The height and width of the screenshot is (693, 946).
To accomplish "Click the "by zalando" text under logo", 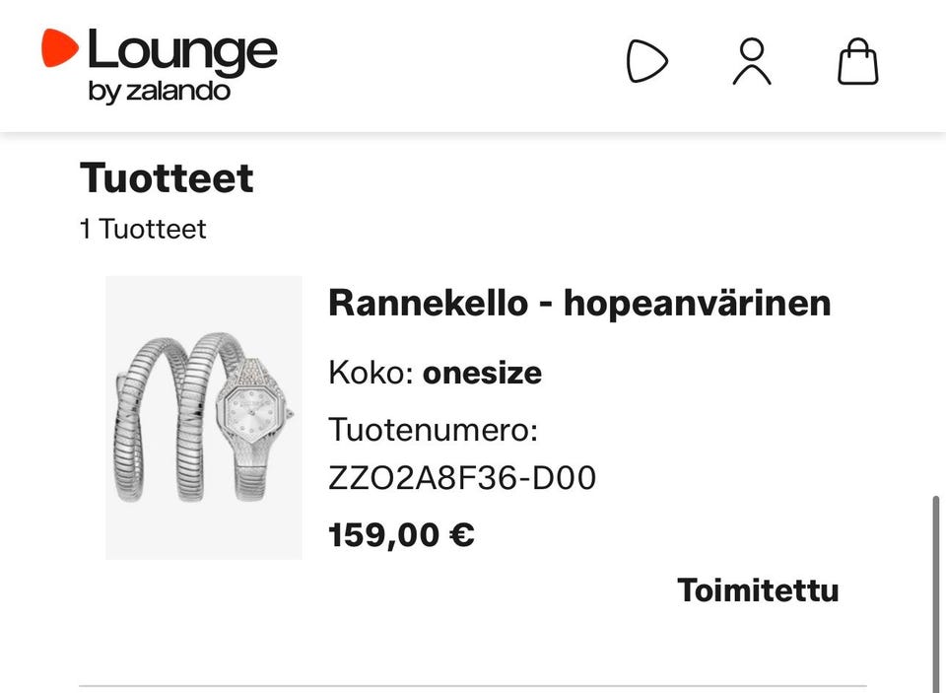I will tap(160, 92).
